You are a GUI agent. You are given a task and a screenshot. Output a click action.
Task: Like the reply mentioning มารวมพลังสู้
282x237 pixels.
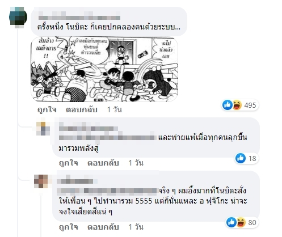coord(68,163)
